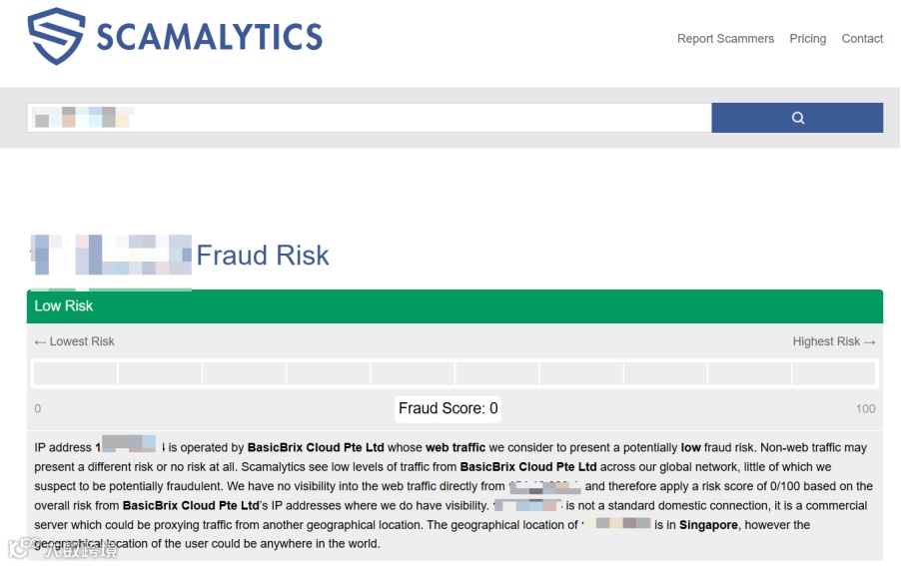Click inside the IP search field
The height and width of the screenshot is (566, 901).
tap(369, 118)
